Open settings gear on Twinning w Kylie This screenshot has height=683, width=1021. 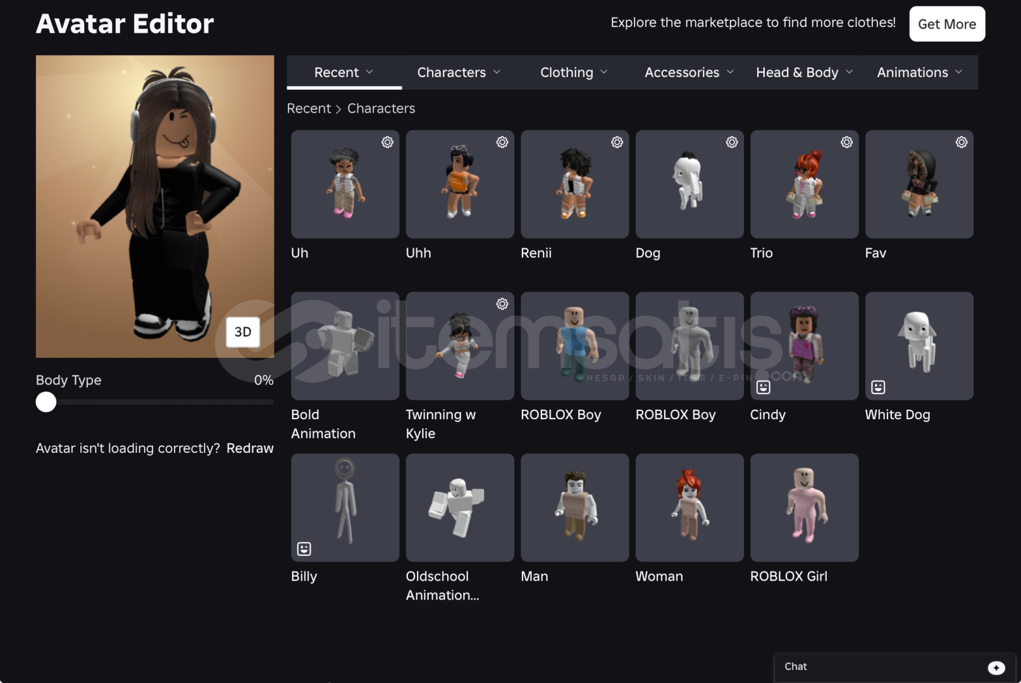click(x=502, y=304)
